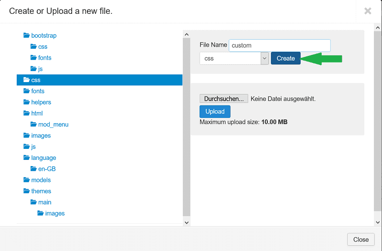Click the bootstrap folder icon
Screen dimensions: 382x251
27,36
